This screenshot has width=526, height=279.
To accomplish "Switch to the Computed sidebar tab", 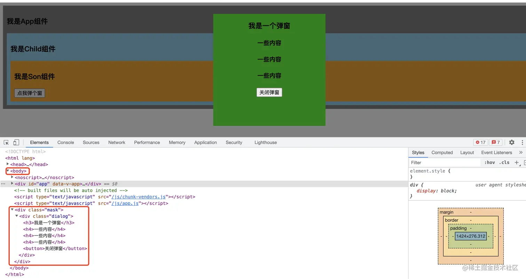I will point(442,153).
